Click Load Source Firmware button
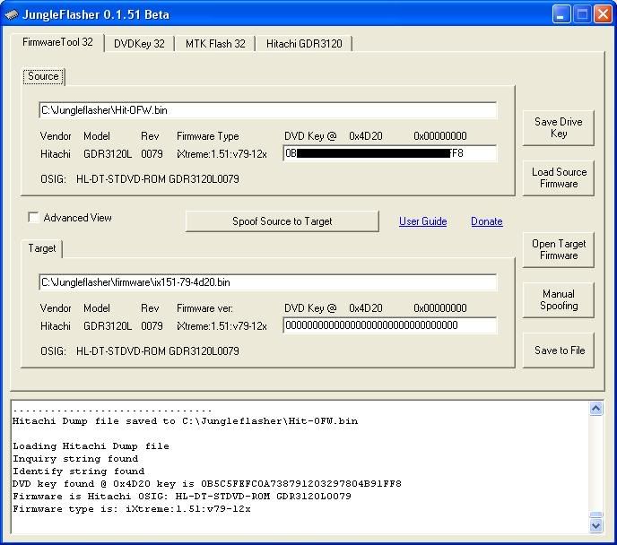This screenshot has width=617, height=545. tap(559, 177)
